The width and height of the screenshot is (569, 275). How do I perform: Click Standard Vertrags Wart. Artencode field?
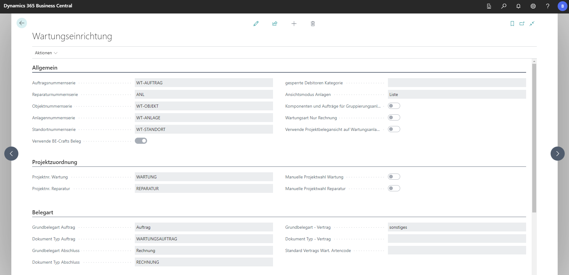457,250
